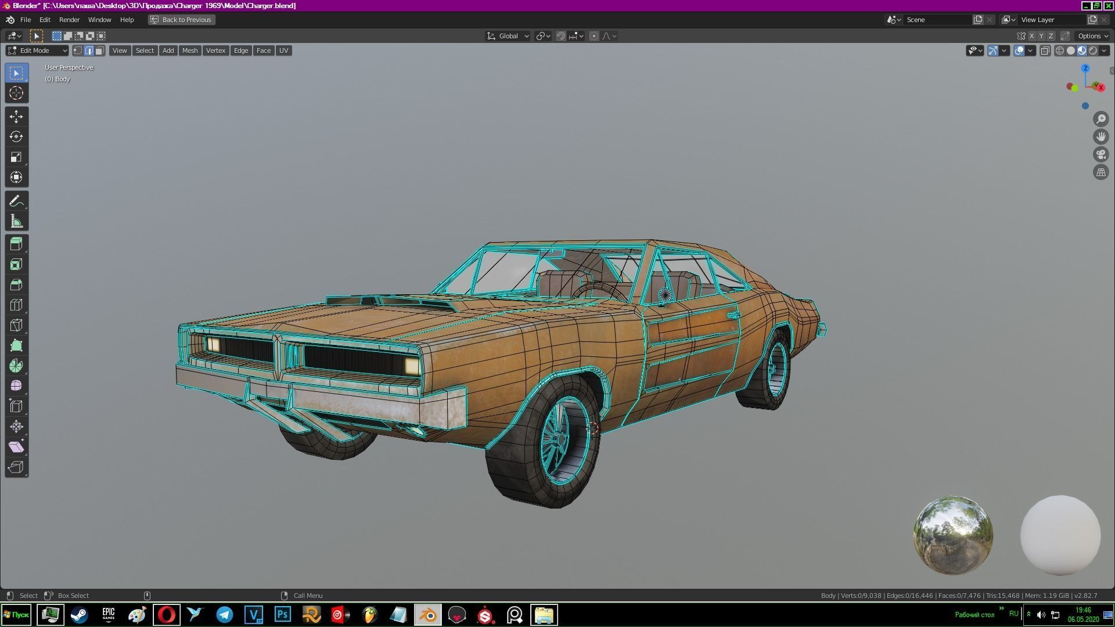1115x627 pixels.
Task: Enable Face select mode
Action: click(x=99, y=51)
